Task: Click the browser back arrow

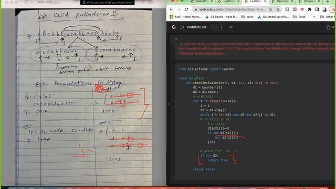Action: [172, 9]
